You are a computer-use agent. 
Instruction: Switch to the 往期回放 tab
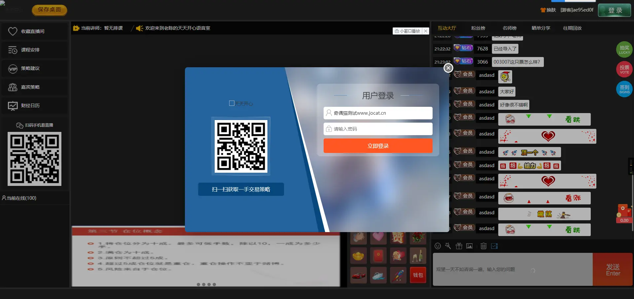pos(572,28)
